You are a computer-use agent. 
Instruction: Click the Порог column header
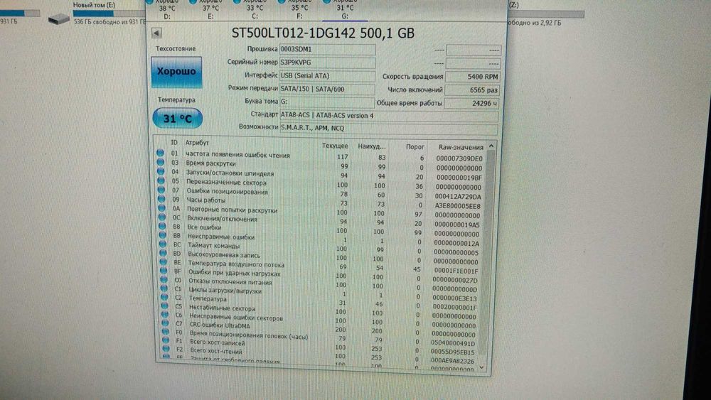point(415,147)
